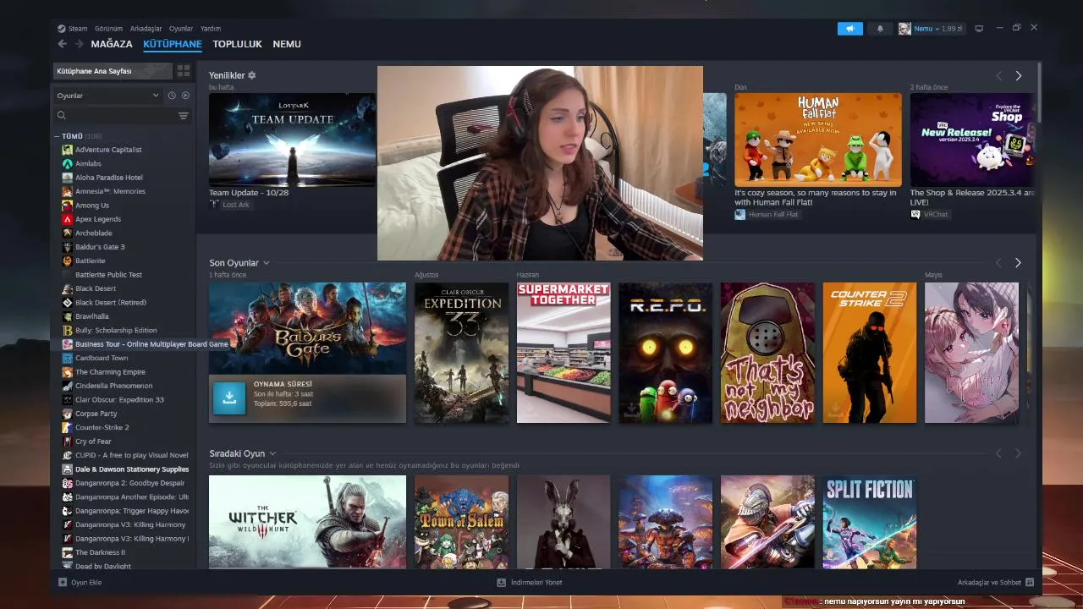Open the Expedition 33 game cover
This screenshot has width=1083, height=609.
(462, 353)
